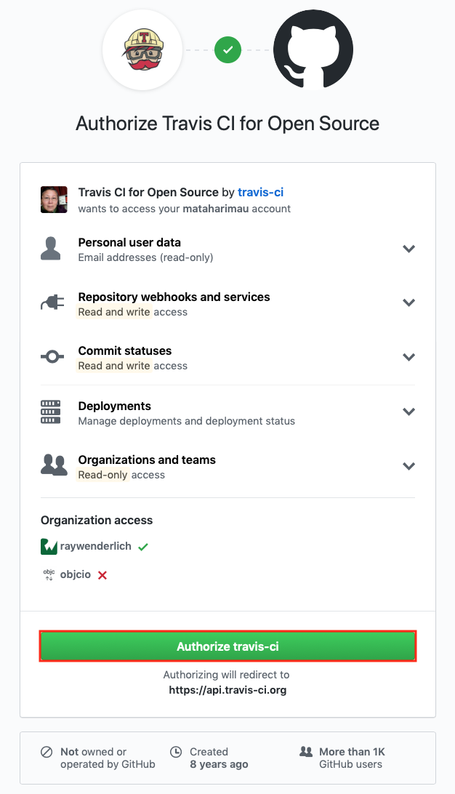
Task: Click the objcio organization name
Action: tap(76, 575)
